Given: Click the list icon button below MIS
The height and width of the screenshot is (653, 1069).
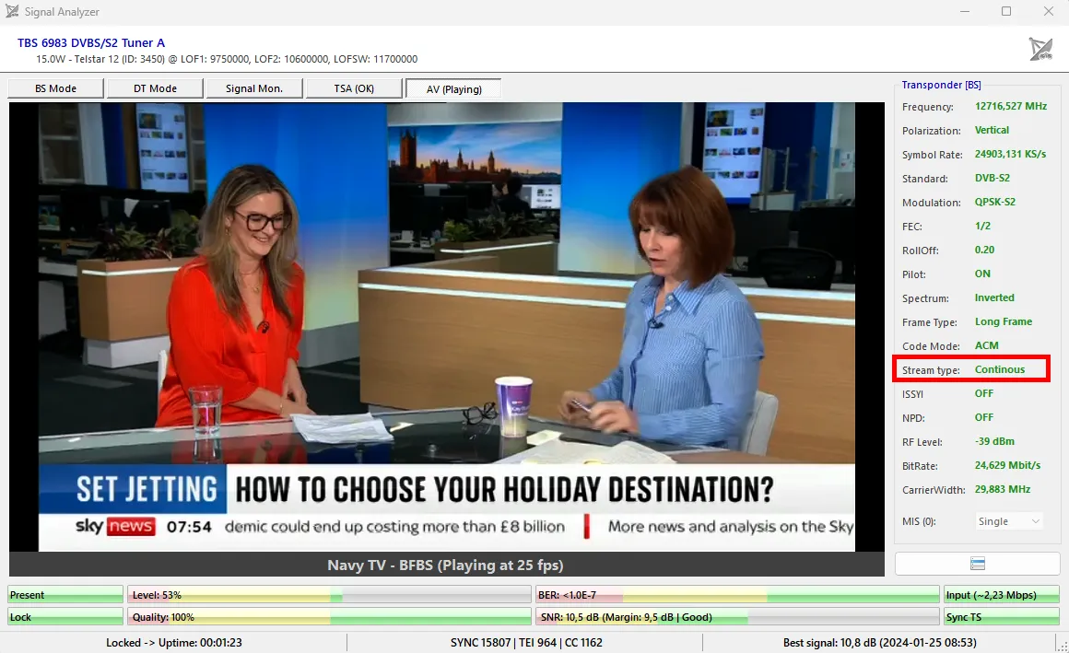Looking at the screenshot, I should tap(977, 564).
